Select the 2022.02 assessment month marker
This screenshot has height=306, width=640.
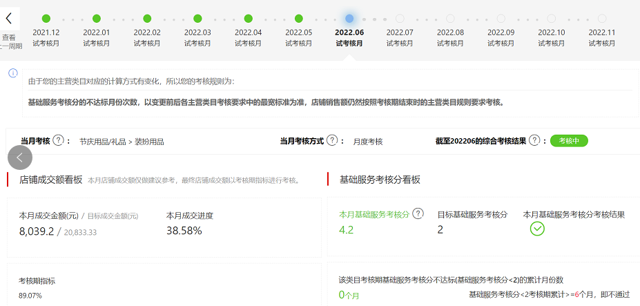147,19
